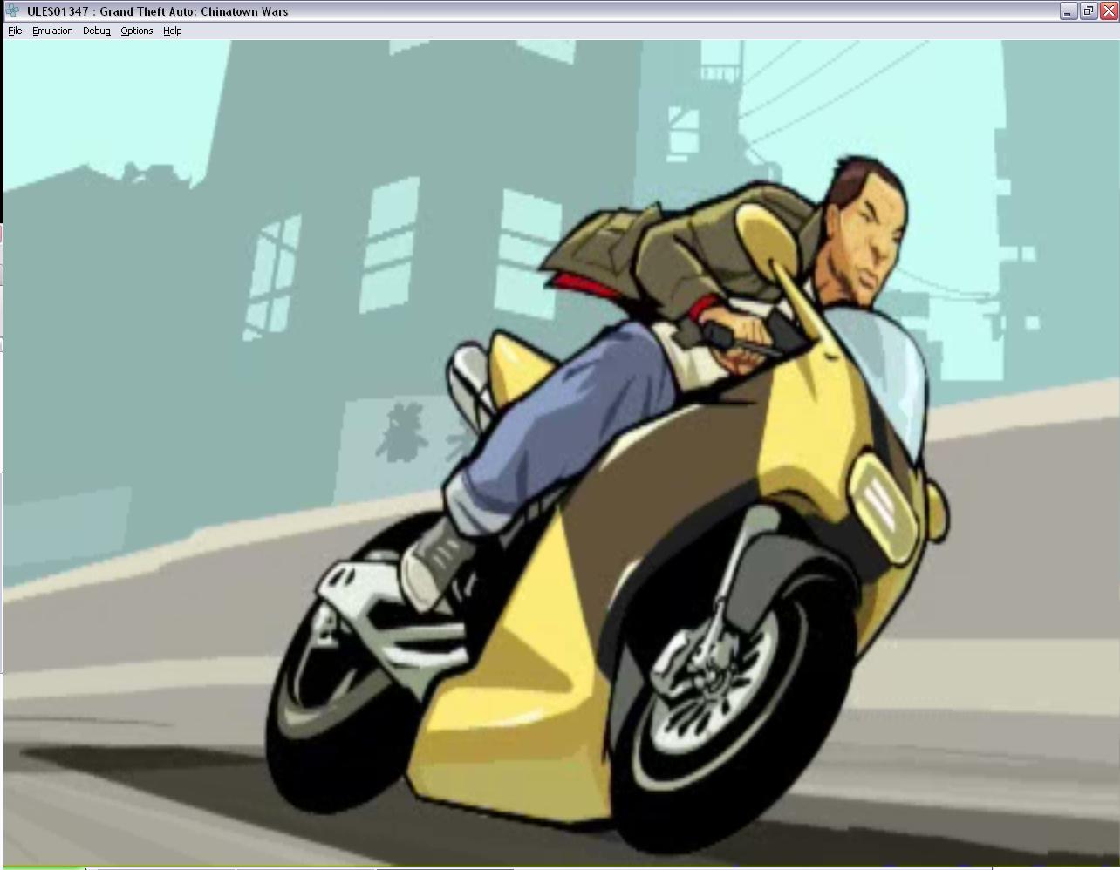1120x870 pixels.
Task: Open the Help menu
Action: click(x=172, y=31)
